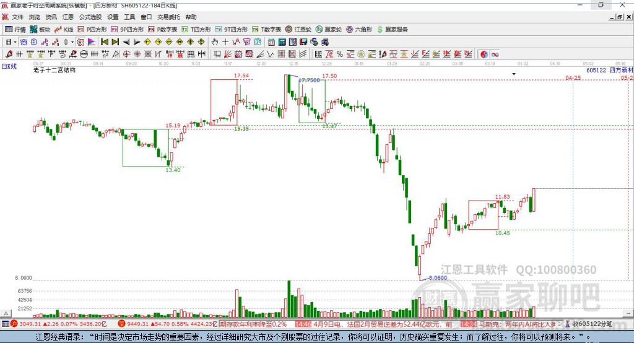This screenshot has width=634, height=343.
Task: Click the 605122 四方新材 stock name
Action: point(609,70)
